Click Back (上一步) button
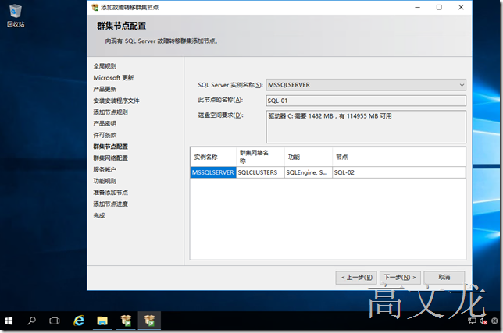 click(356, 278)
